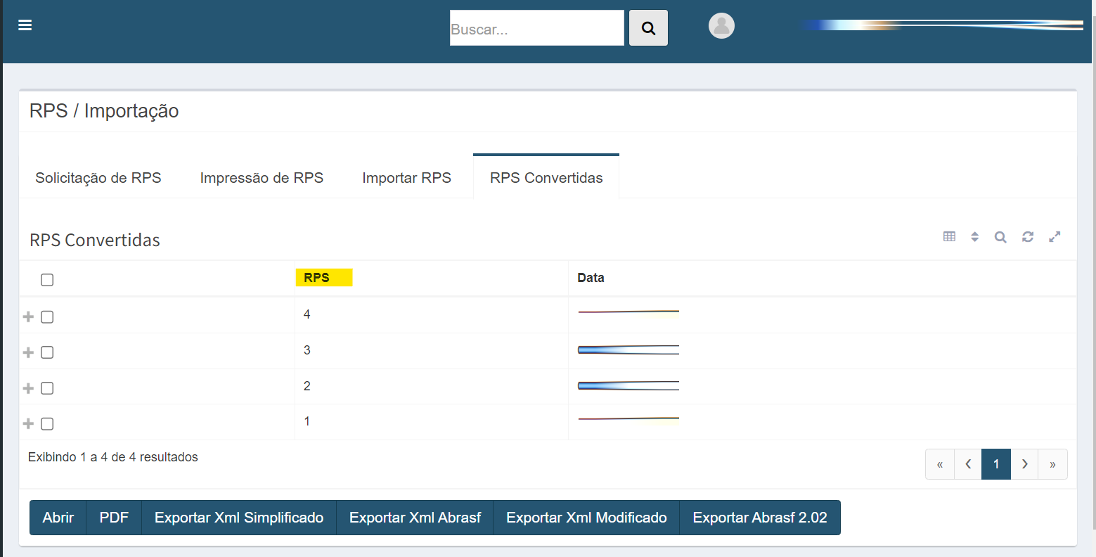Expand row details for RPS 3
Screen dimensions: 1096x557
pyautogui.click(x=28, y=352)
